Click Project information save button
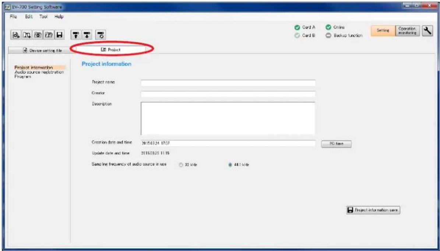This screenshot has width=440, height=251. (x=373, y=210)
